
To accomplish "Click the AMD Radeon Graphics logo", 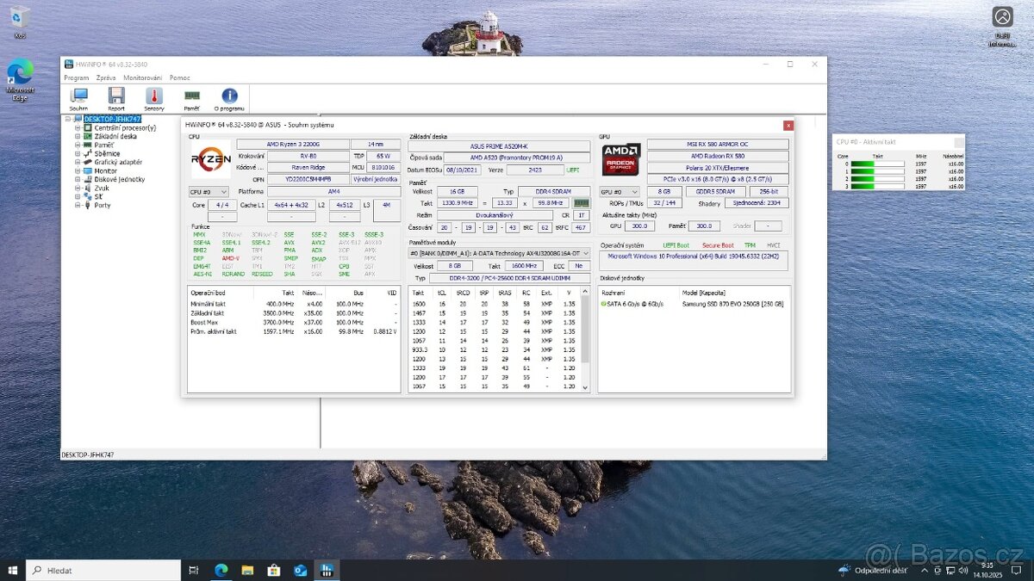I will point(621,159).
